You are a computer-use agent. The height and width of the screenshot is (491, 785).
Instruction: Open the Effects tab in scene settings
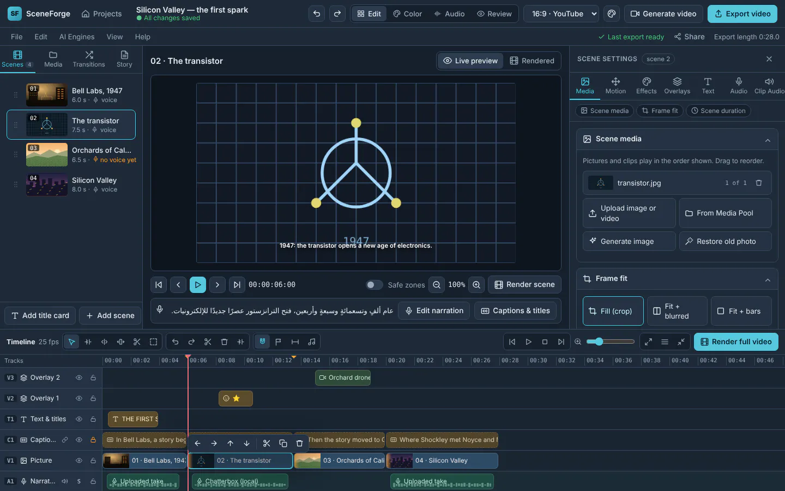(x=647, y=86)
